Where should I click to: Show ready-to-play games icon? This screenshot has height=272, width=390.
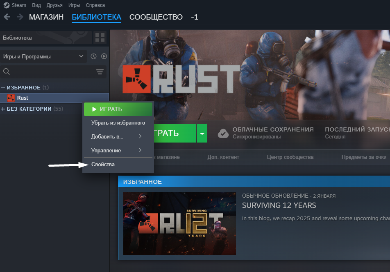pyautogui.click(x=104, y=56)
